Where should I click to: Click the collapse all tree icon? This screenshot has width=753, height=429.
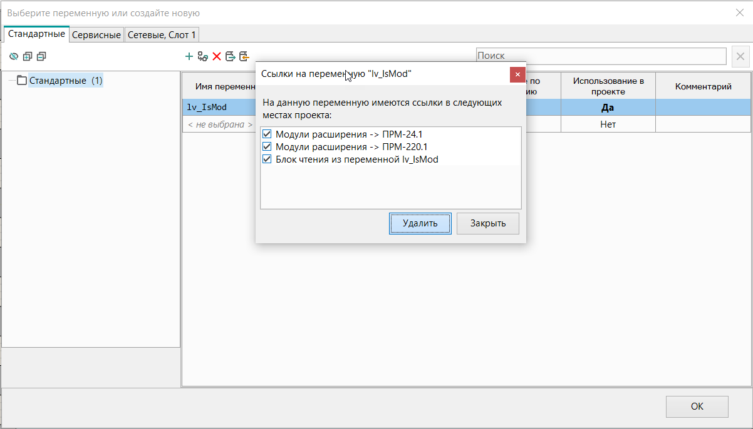point(41,56)
